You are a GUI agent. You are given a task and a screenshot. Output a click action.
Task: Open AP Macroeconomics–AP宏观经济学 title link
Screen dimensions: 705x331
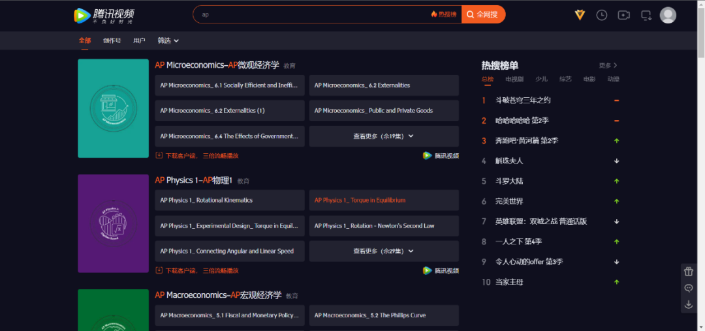pos(219,295)
